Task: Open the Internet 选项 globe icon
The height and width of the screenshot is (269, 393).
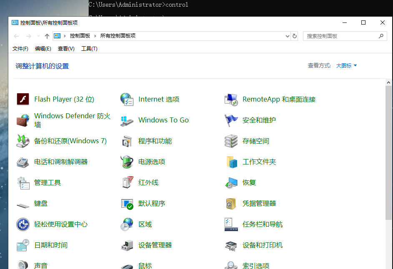Action: click(127, 99)
